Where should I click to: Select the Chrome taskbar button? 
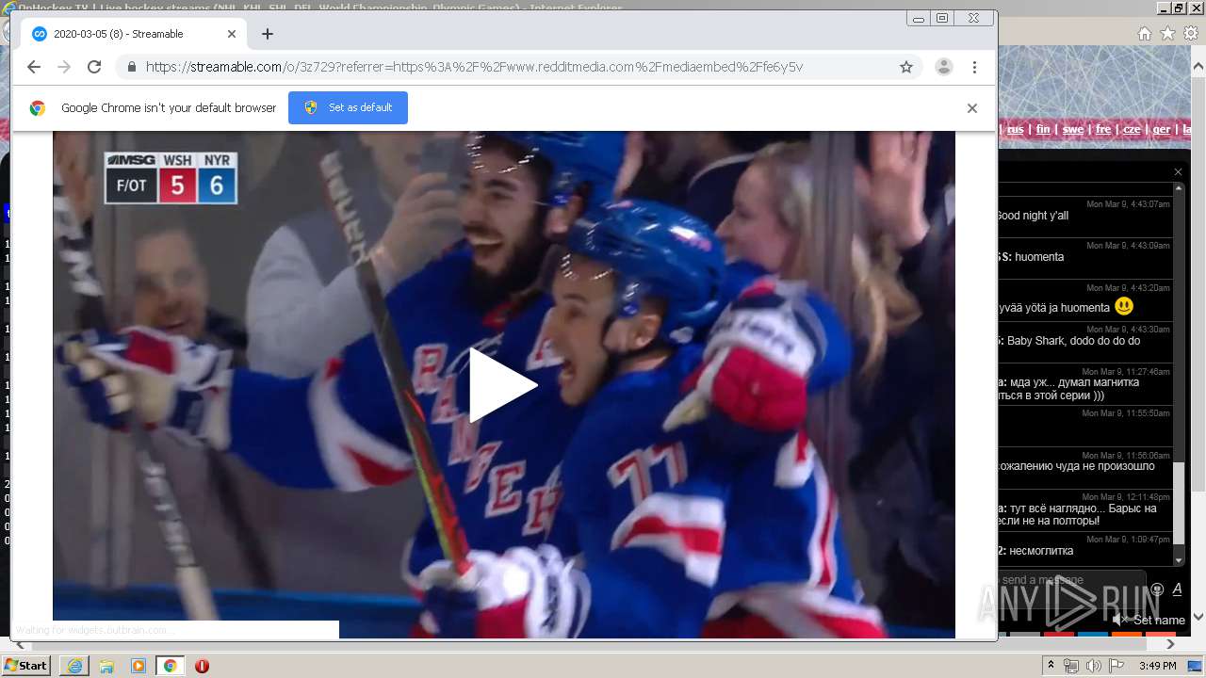(170, 666)
